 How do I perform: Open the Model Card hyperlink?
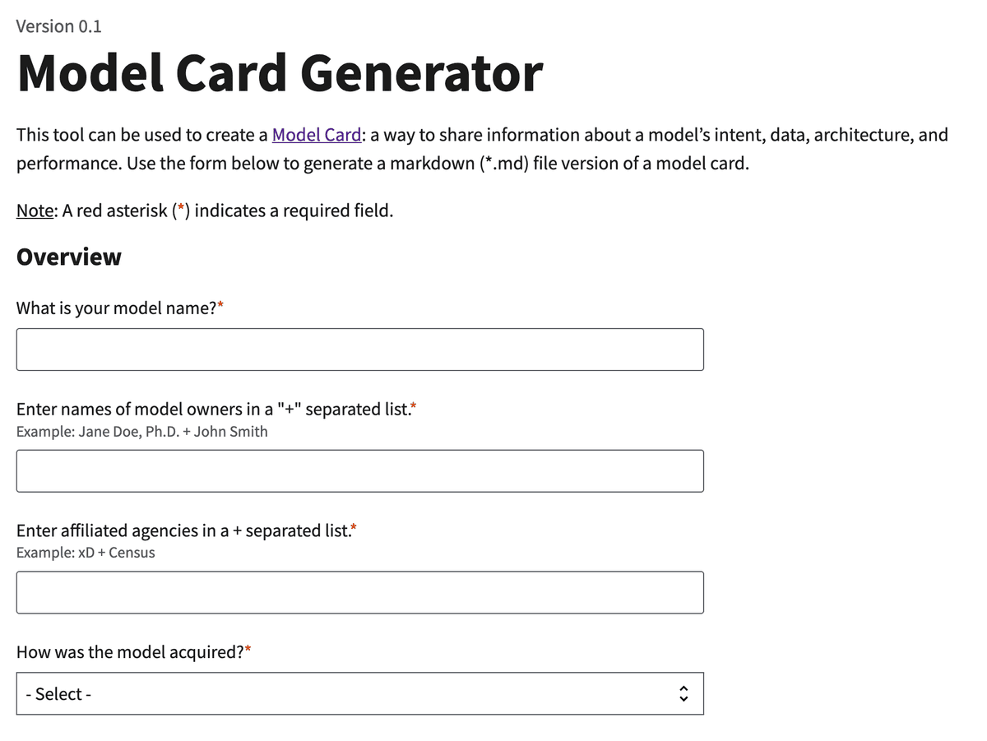tap(316, 135)
